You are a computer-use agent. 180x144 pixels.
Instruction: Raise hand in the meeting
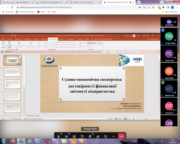tap(90, 136)
